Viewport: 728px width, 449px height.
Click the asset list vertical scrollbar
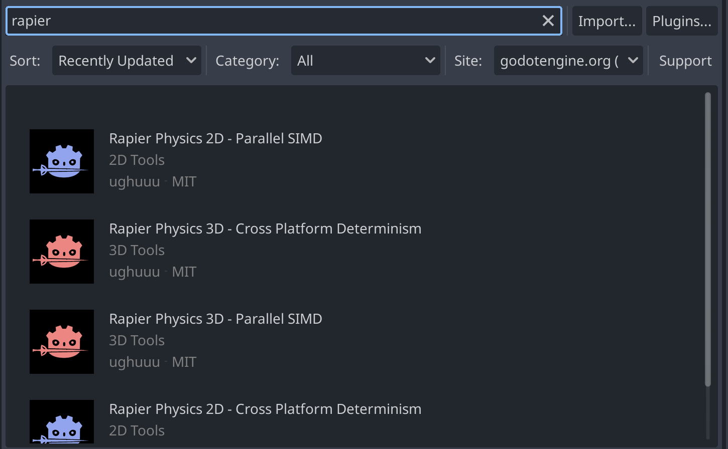coord(708,240)
